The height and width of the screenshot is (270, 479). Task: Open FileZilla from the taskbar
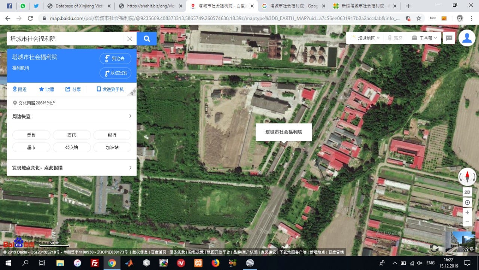95,263
